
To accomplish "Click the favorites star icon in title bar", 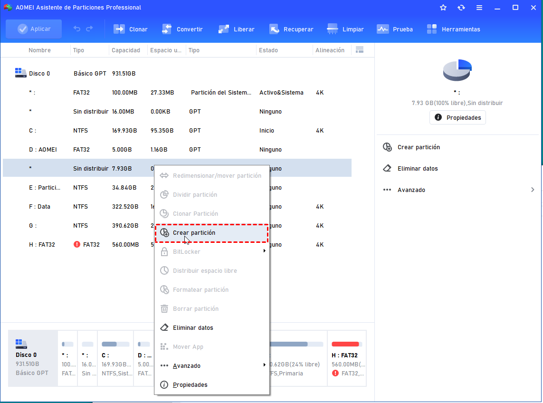I will click(x=443, y=8).
